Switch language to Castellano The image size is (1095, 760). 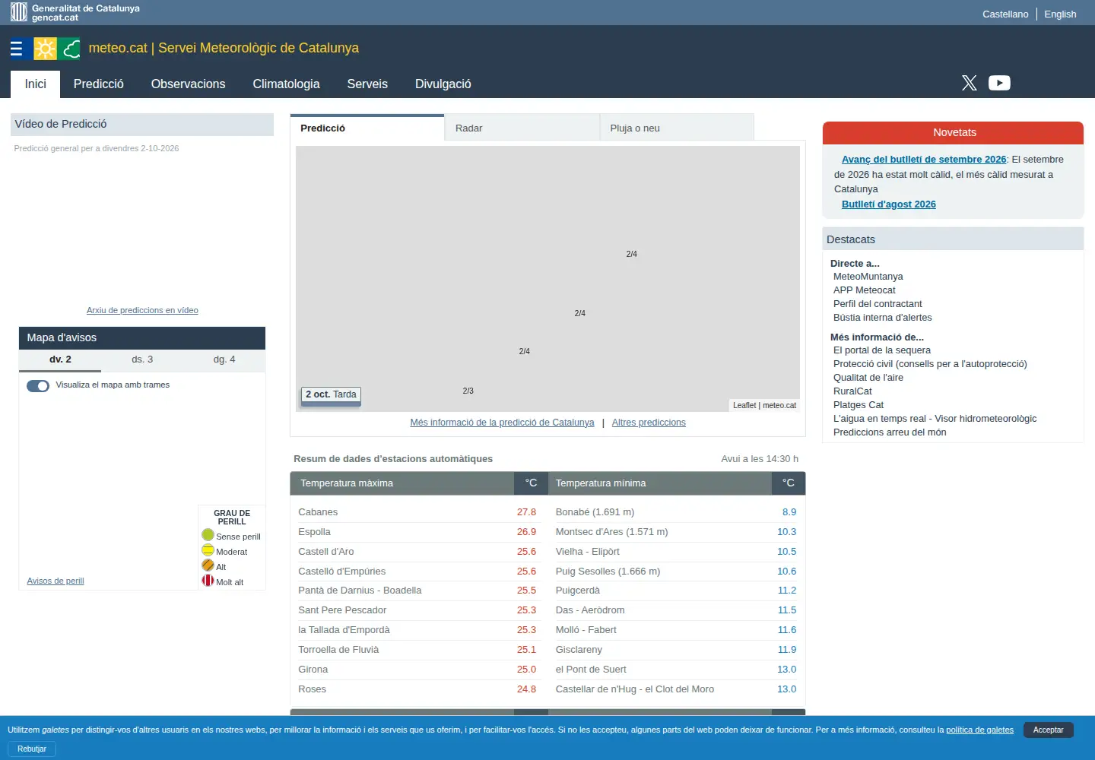[x=1005, y=14]
